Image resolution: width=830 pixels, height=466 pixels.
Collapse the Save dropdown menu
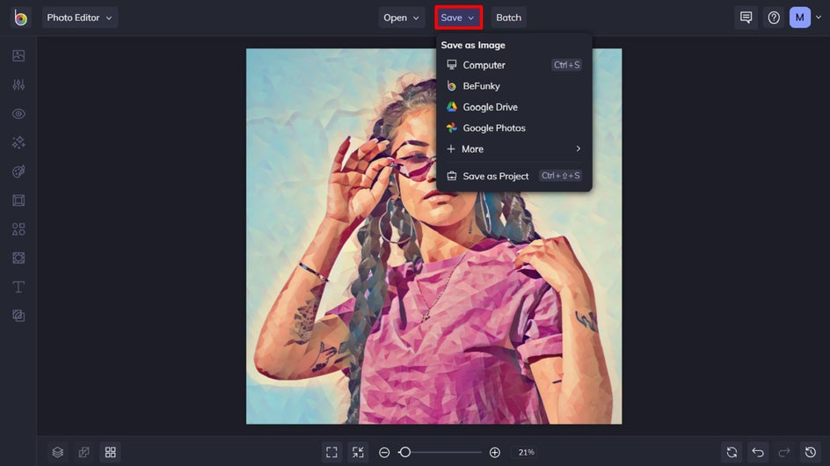pos(458,18)
